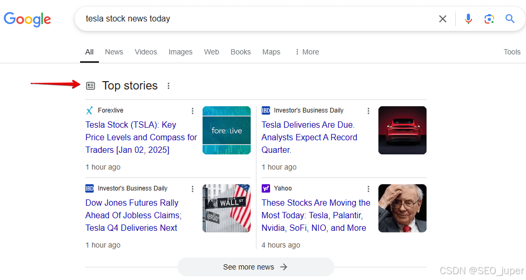526x280 pixels.
Task: Click Investor's Business Daily above Dow Jones
Action: [132, 188]
